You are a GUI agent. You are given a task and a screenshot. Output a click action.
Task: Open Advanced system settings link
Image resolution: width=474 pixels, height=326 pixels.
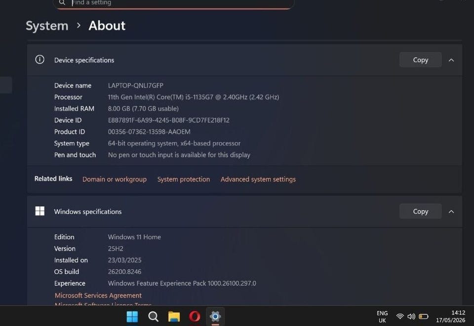coord(258,180)
